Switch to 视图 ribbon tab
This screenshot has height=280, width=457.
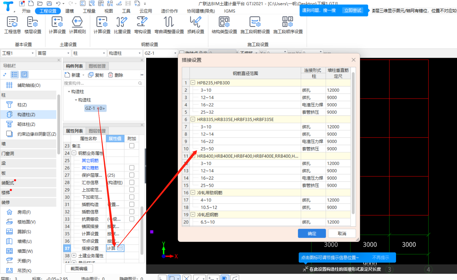pos(109,11)
